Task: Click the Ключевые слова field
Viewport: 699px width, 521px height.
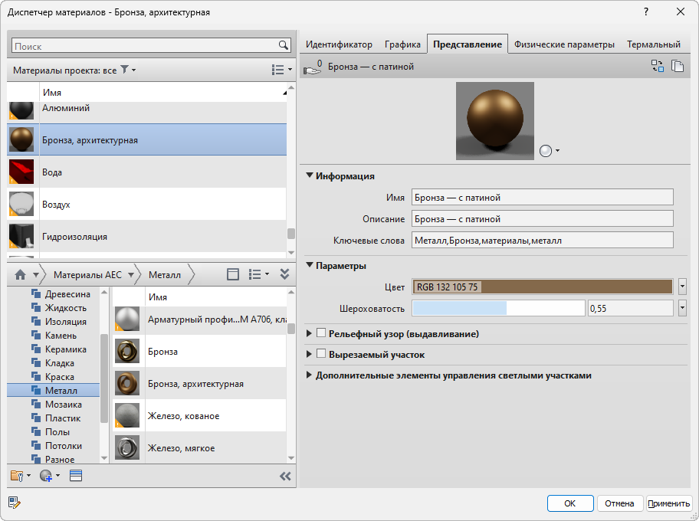Action: [x=542, y=240]
